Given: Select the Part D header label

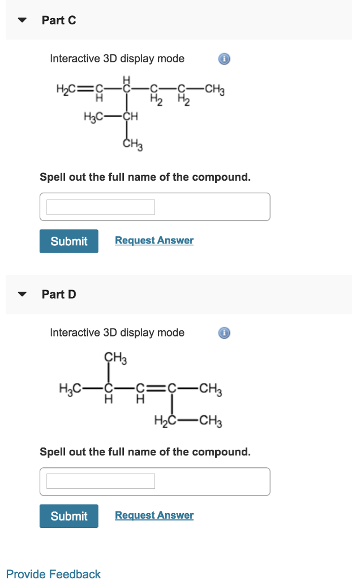Looking at the screenshot, I should (58, 294).
